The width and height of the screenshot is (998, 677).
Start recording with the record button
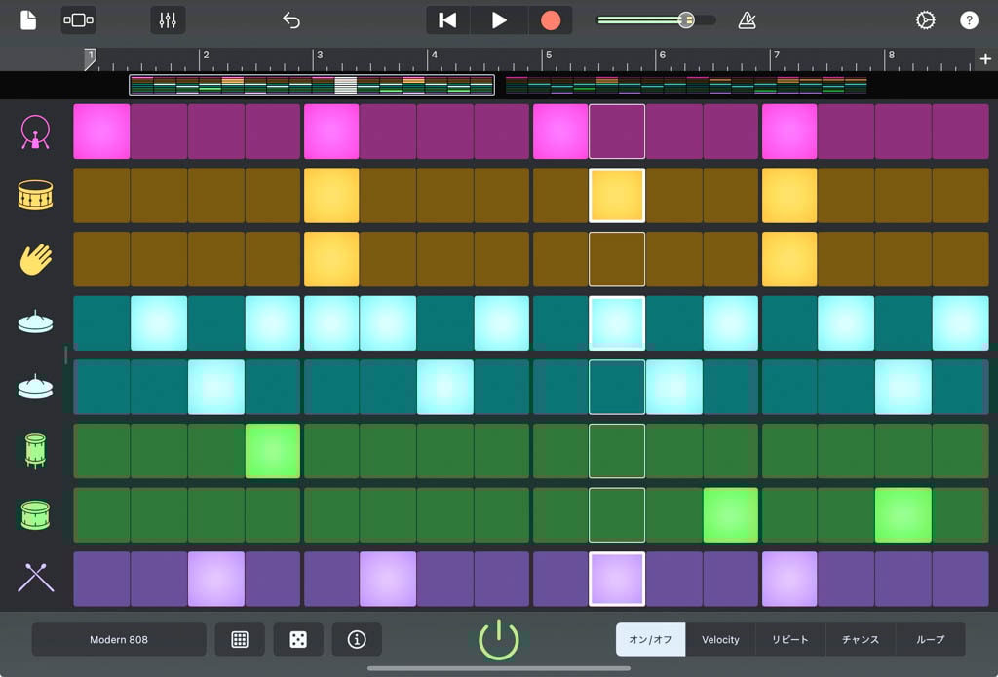click(x=551, y=20)
